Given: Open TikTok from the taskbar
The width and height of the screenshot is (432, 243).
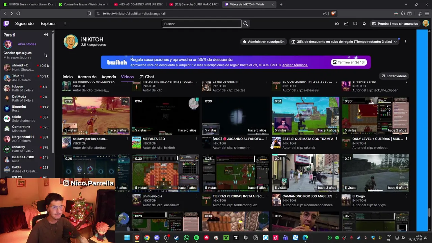Looking at the screenshot, I should click(x=275, y=238).
